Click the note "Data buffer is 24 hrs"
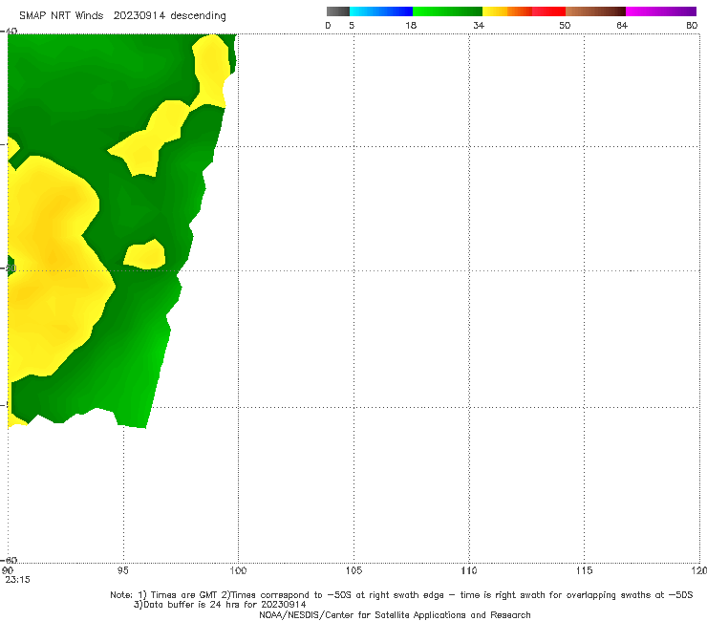Image resolution: width=707 pixels, height=621 pixels. [x=193, y=605]
